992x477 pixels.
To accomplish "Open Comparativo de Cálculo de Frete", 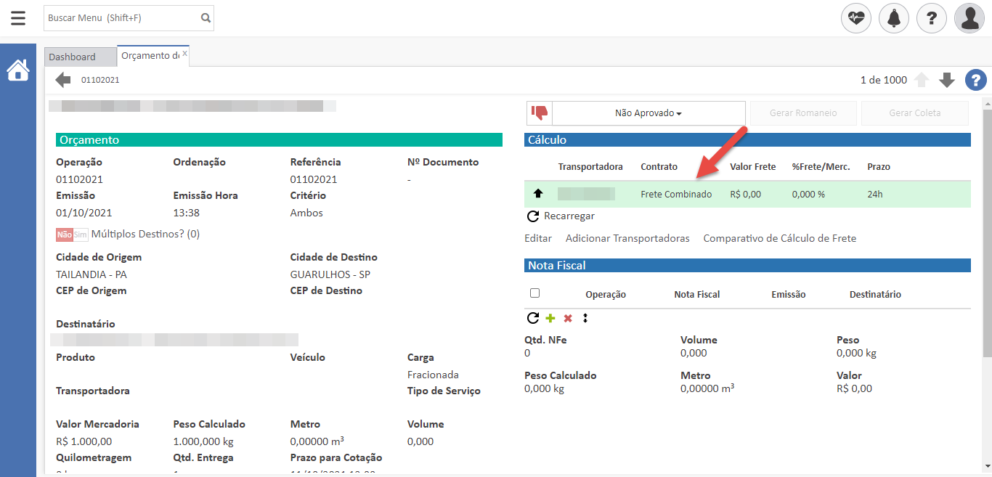I will coord(779,238).
